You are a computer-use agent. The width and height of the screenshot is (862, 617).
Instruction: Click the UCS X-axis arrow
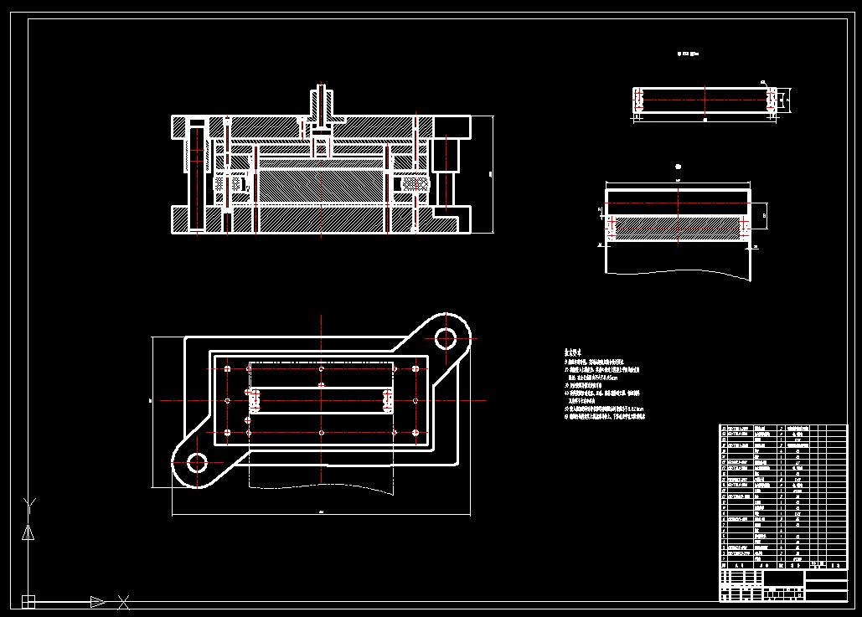pos(98,602)
